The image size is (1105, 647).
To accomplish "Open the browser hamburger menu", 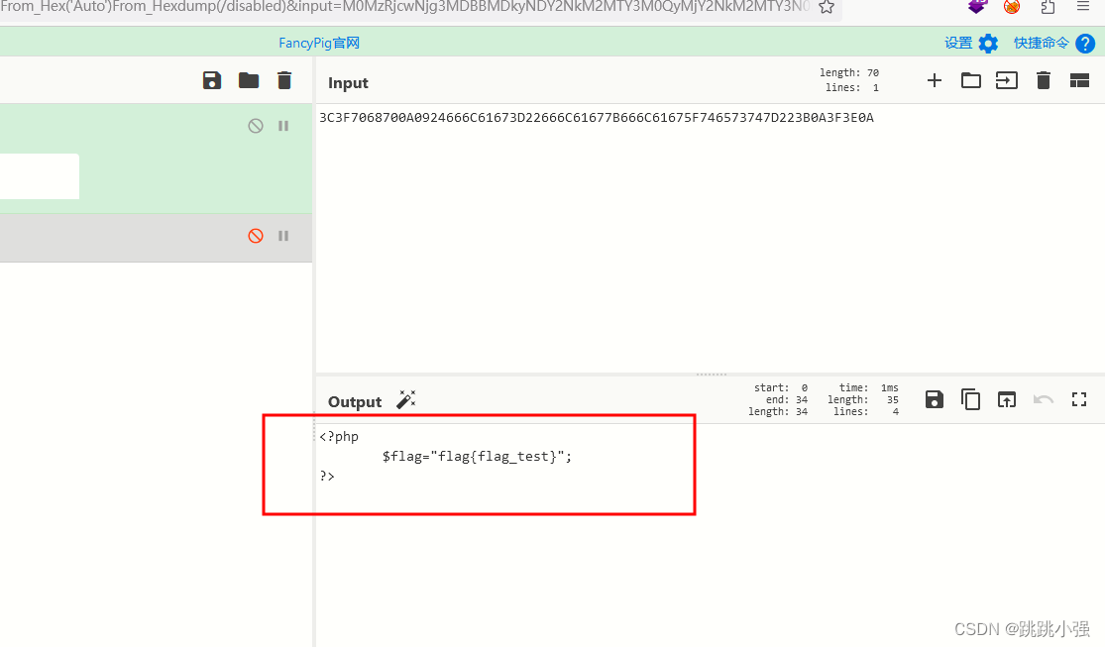I will (x=1083, y=6).
